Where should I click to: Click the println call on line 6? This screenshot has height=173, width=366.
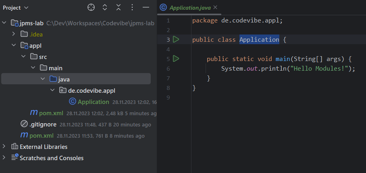[274, 69]
